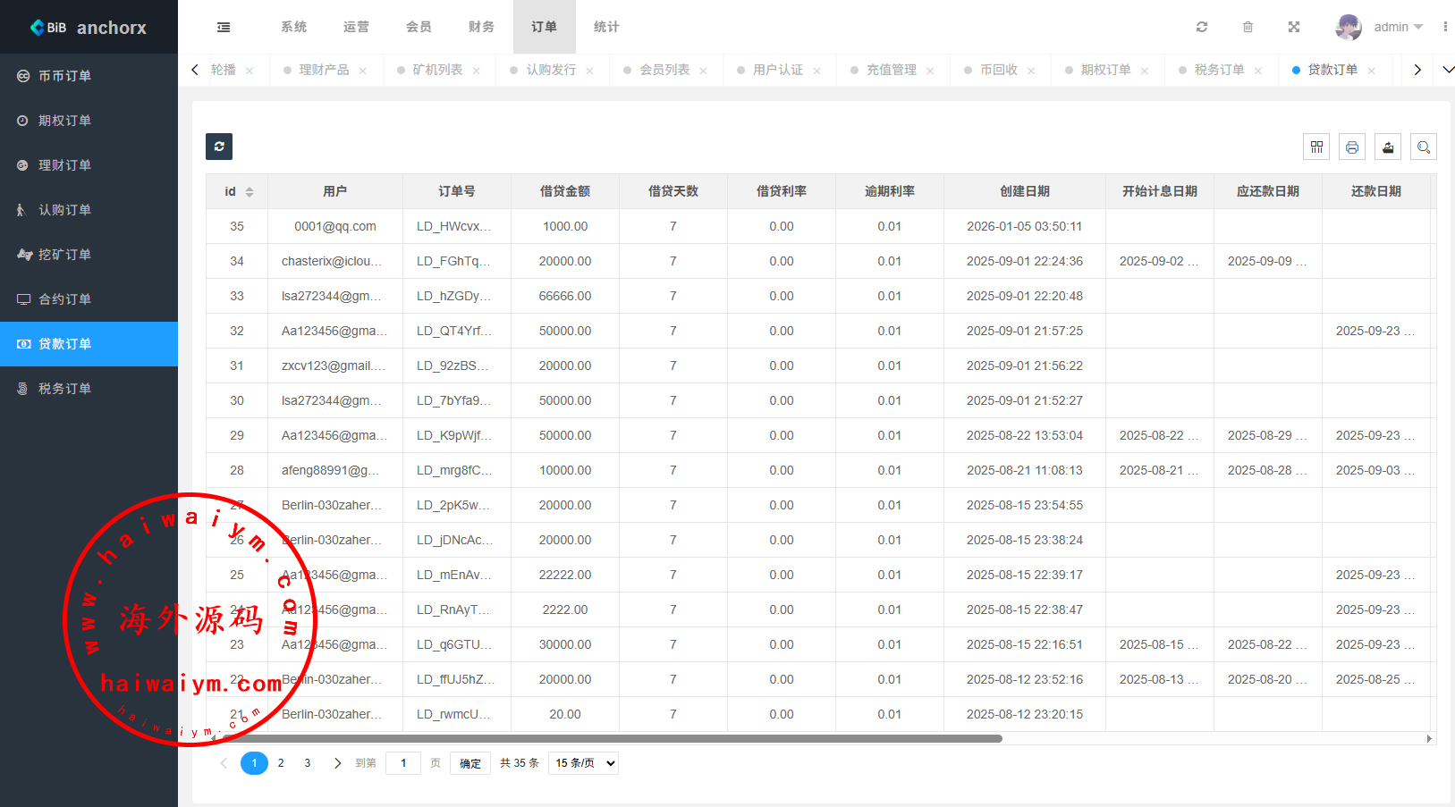Open the column filter grid icon
1455x807 pixels.
point(1316,147)
